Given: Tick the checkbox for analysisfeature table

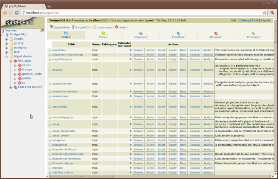Looking at the screenshot, I should (50, 84).
